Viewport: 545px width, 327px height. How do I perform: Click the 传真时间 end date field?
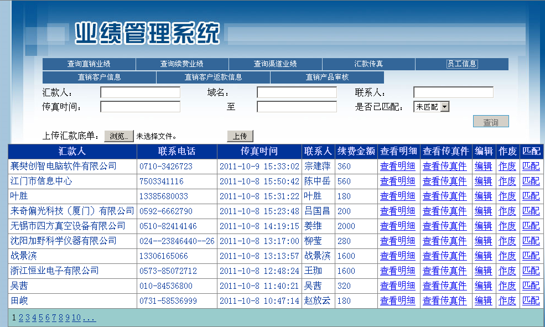click(x=297, y=107)
